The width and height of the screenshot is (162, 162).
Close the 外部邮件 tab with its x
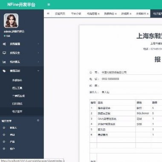point(148,14)
